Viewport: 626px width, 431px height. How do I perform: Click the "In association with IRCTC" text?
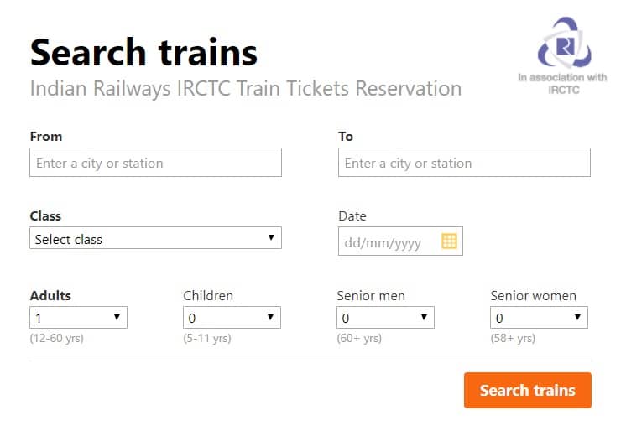tap(562, 83)
